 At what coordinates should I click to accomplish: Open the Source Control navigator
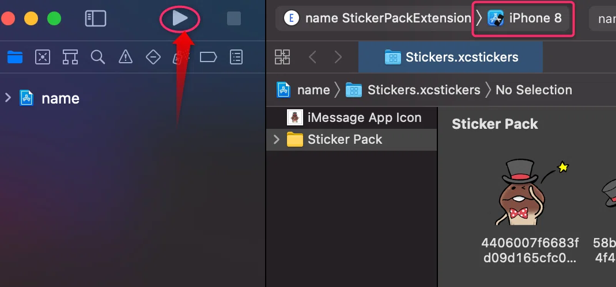[x=43, y=58]
